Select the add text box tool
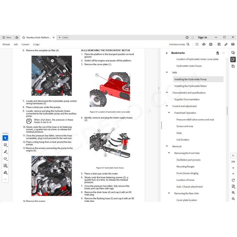Viewport: 237px width, 237px height. point(5,166)
